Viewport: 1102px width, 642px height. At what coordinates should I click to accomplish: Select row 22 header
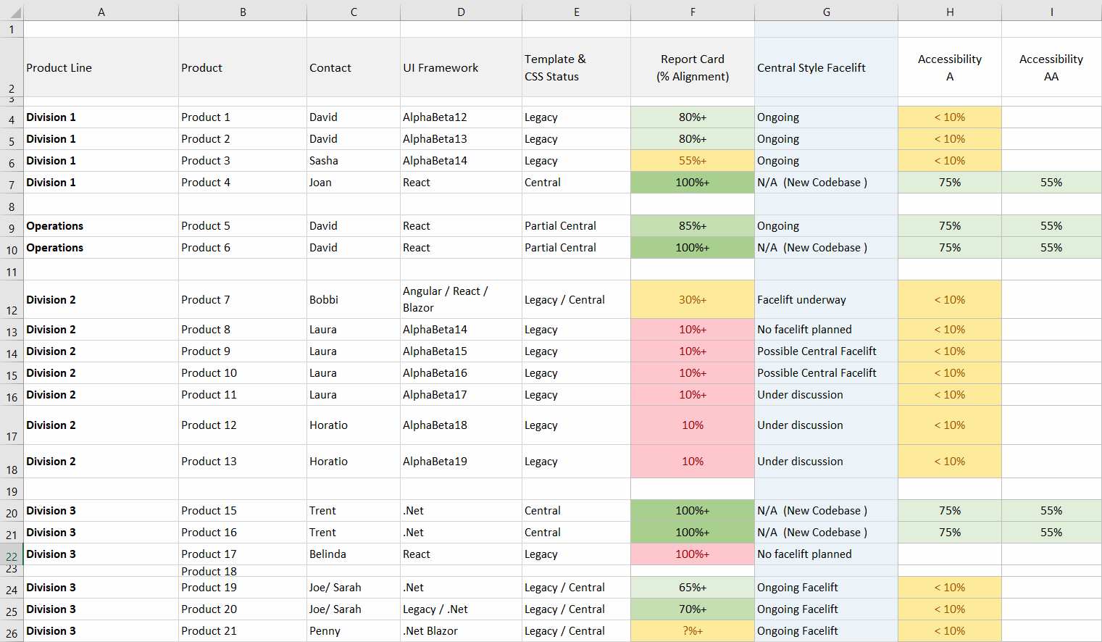click(x=12, y=554)
